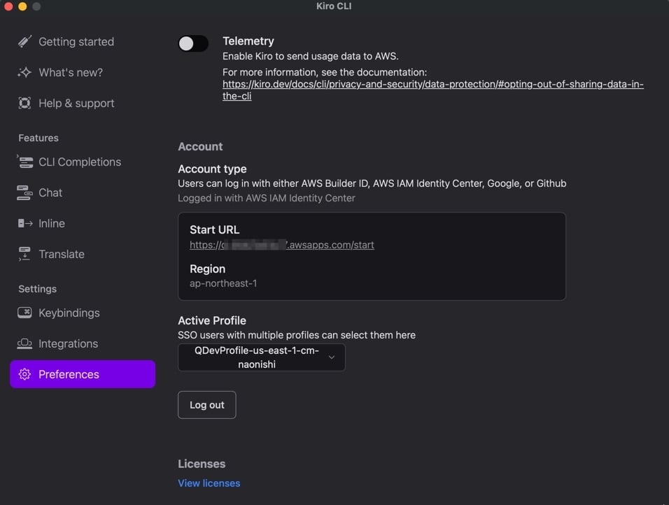Viewport: 669px width, 505px height.
Task: Open the data protection documentation link
Action: point(434,84)
